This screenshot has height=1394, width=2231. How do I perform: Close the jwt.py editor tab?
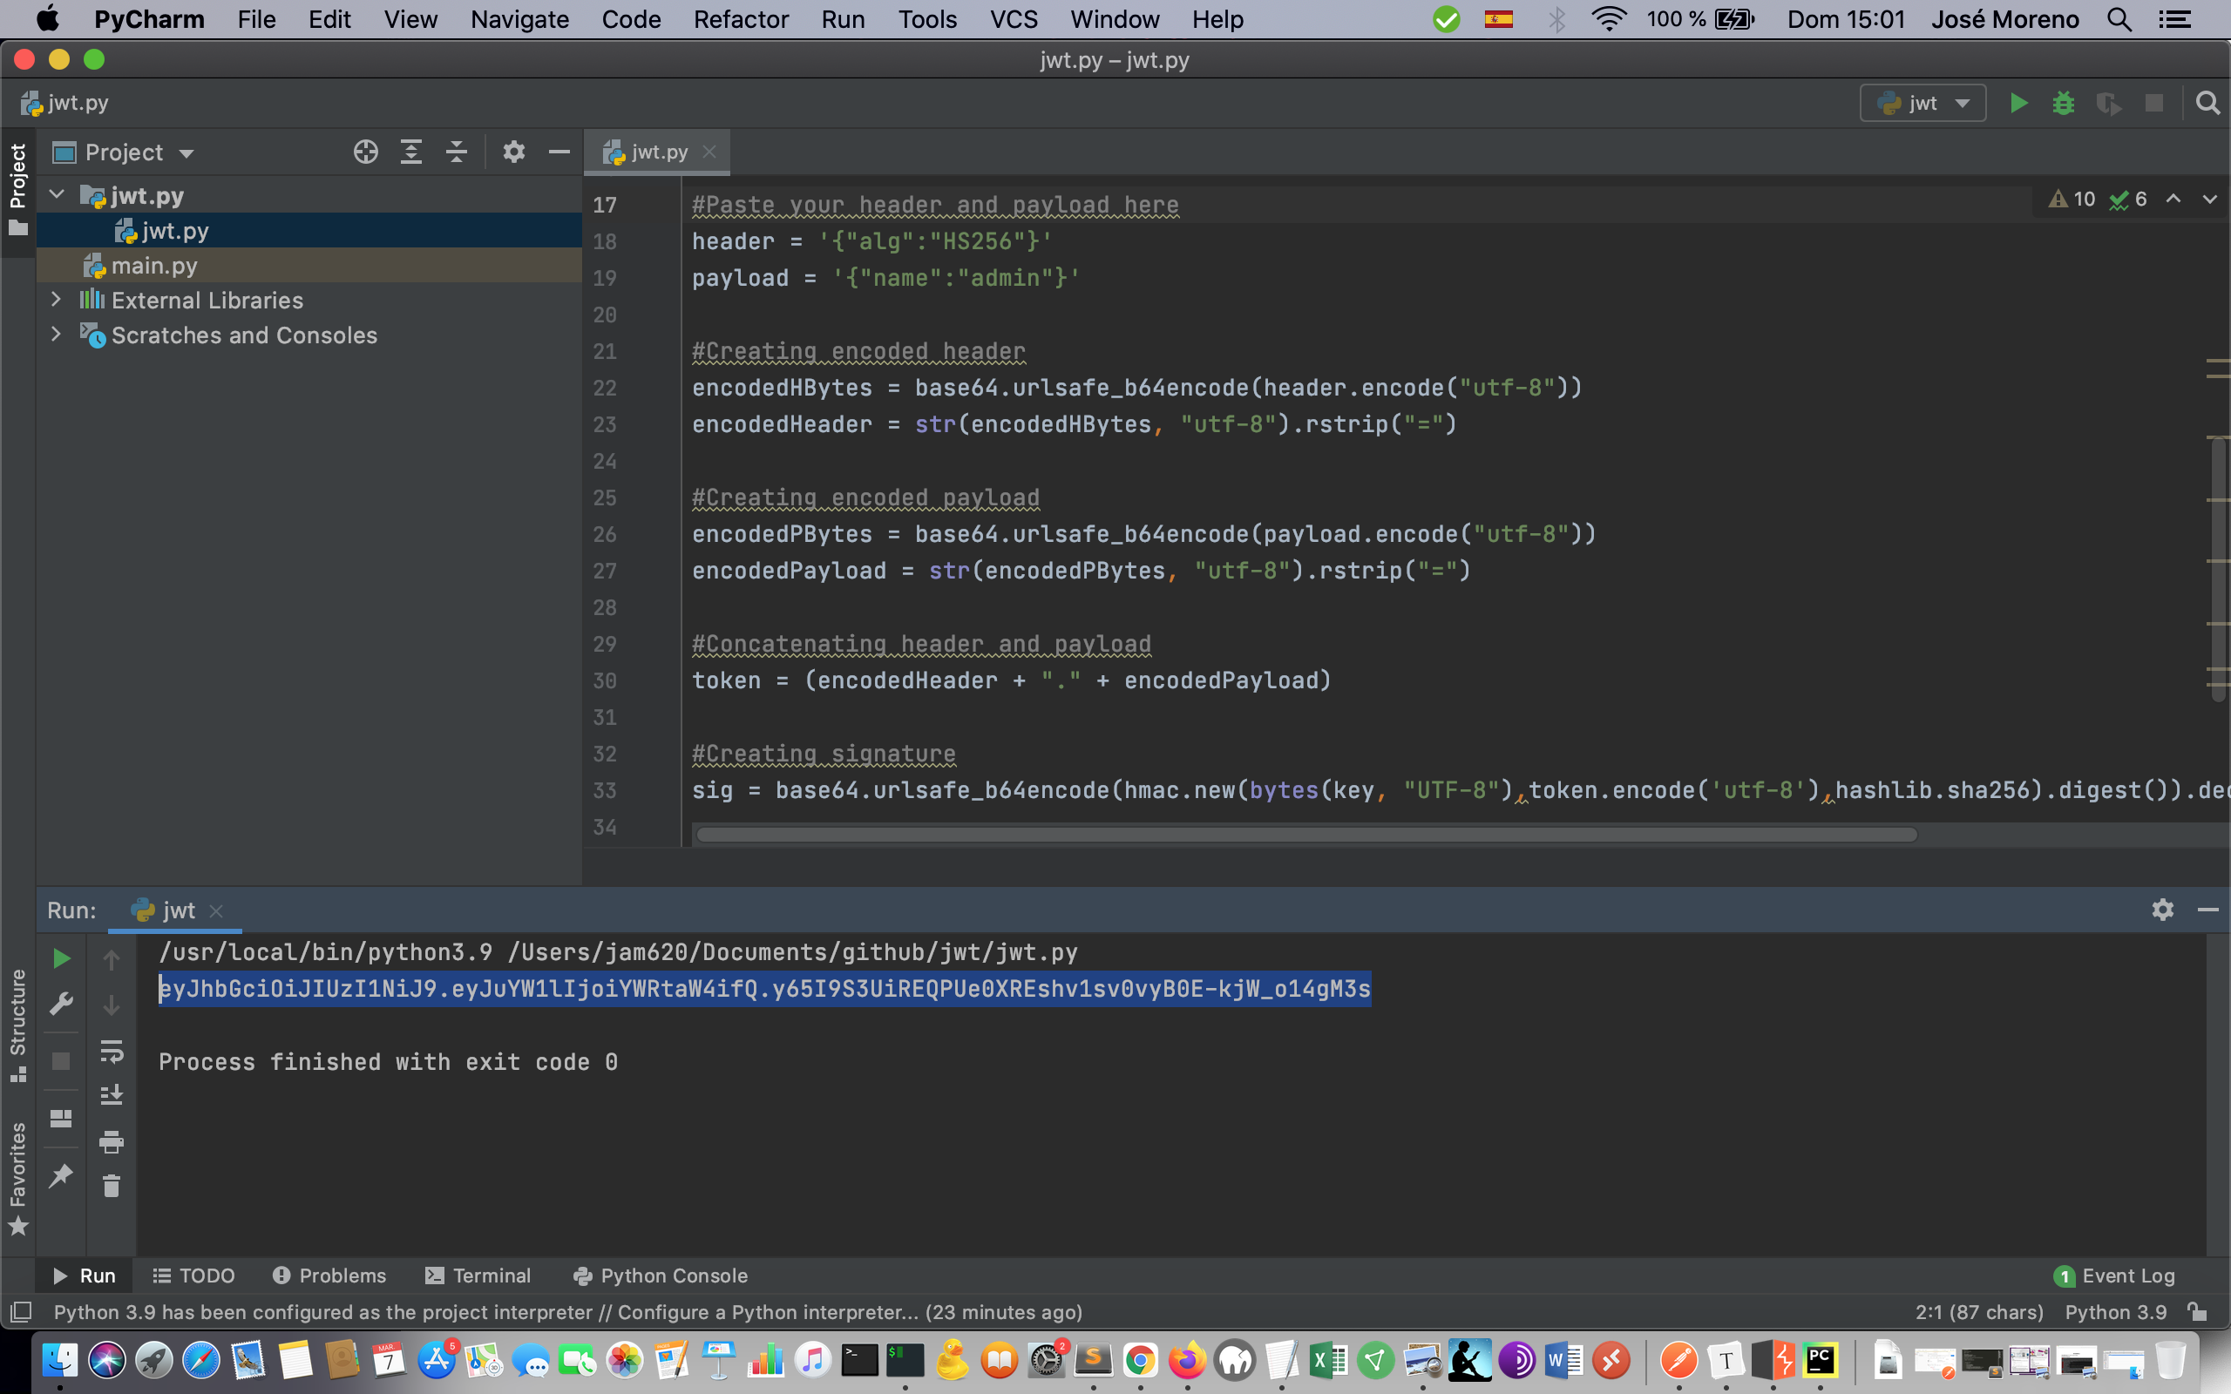click(x=709, y=152)
